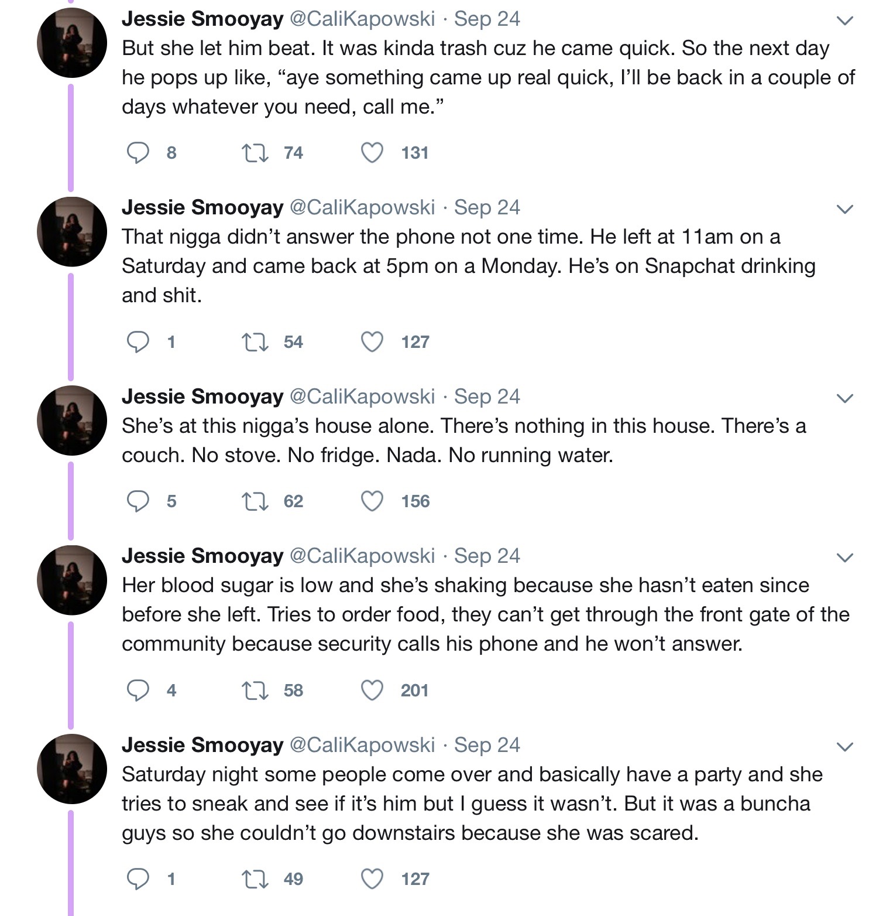Expand options chevron on the first tweet
The height and width of the screenshot is (916, 893).
pyautogui.click(x=844, y=21)
